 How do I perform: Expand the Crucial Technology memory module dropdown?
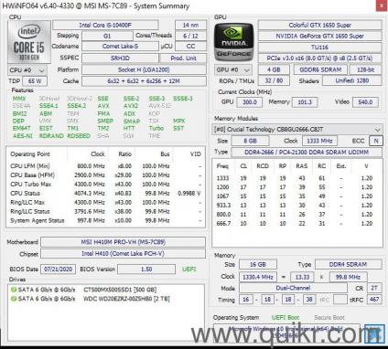click(297, 130)
